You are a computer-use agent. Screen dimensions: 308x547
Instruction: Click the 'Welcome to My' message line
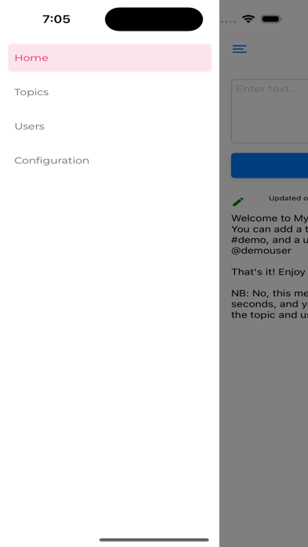(x=269, y=218)
